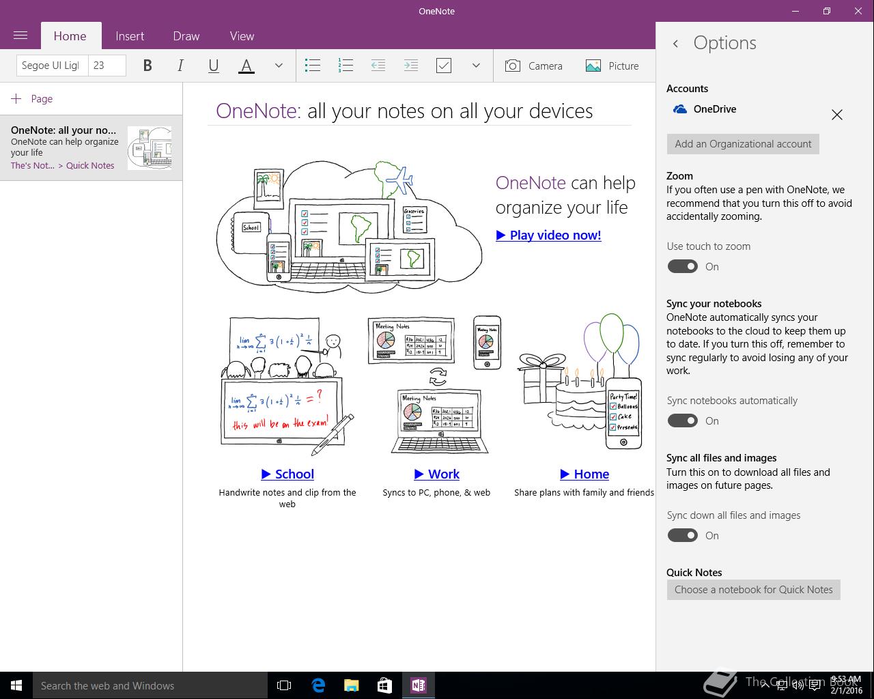This screenshot has height=699, width=874.
Task: Expand the font formatting options dropdown
Action: (279, 66)
